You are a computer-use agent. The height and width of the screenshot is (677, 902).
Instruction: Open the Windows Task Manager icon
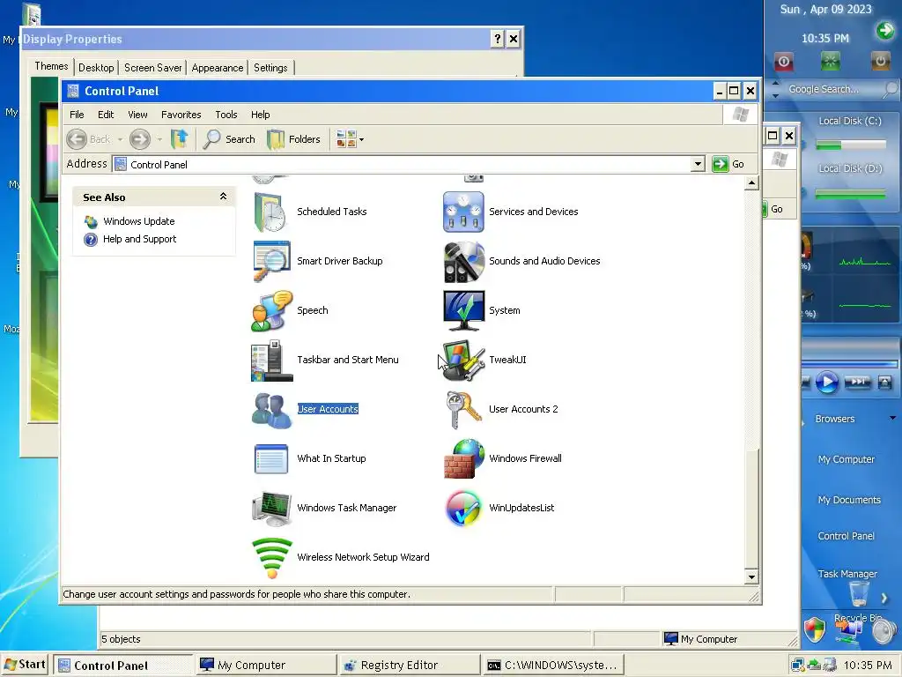[x=271, y=509]
